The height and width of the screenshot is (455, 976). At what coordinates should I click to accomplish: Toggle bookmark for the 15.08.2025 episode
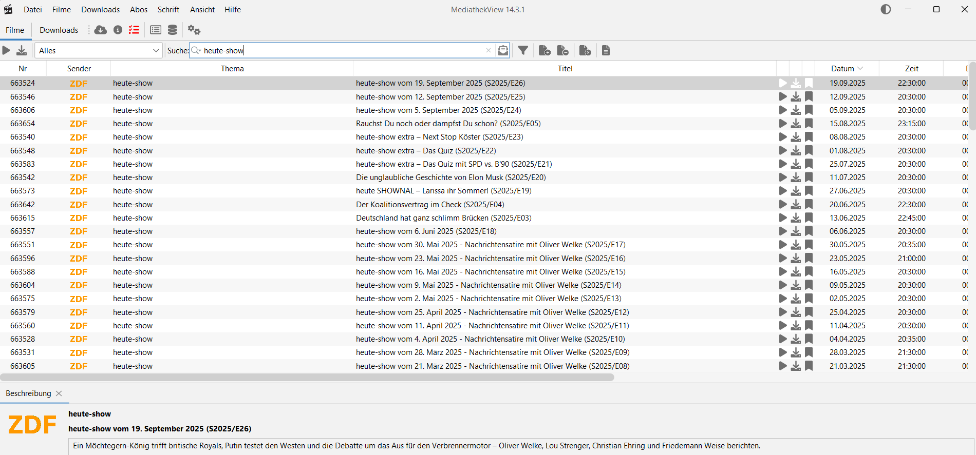tap(809, 124)
